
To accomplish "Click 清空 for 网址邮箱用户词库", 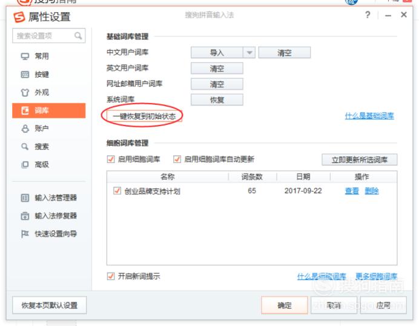I will point(217,84).
